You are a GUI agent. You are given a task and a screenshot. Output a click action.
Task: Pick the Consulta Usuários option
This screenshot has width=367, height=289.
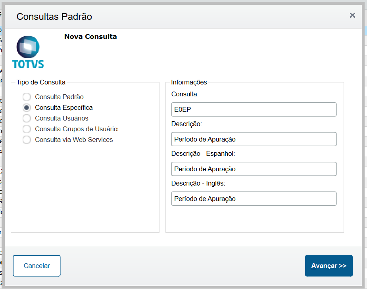[x=27, y=118]
